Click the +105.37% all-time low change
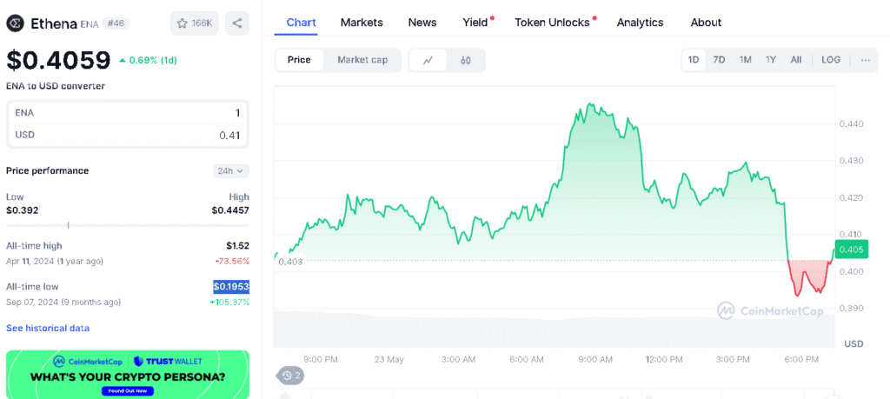890x399 pixels. pyautogui.click(x=229, y=302)
